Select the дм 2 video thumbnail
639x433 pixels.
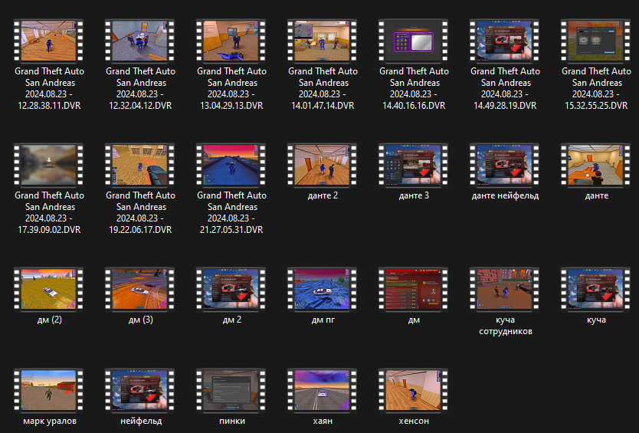231,290
